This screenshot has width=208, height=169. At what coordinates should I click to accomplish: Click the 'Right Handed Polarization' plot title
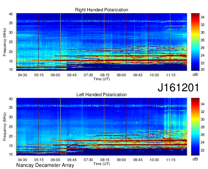click(x=102, y=10)
